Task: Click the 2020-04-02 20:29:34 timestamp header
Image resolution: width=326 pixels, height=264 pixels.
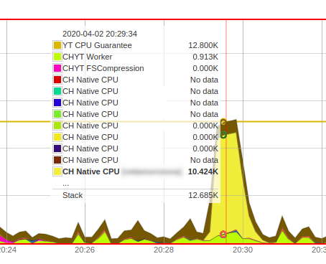Action: (x=100, y=34)
